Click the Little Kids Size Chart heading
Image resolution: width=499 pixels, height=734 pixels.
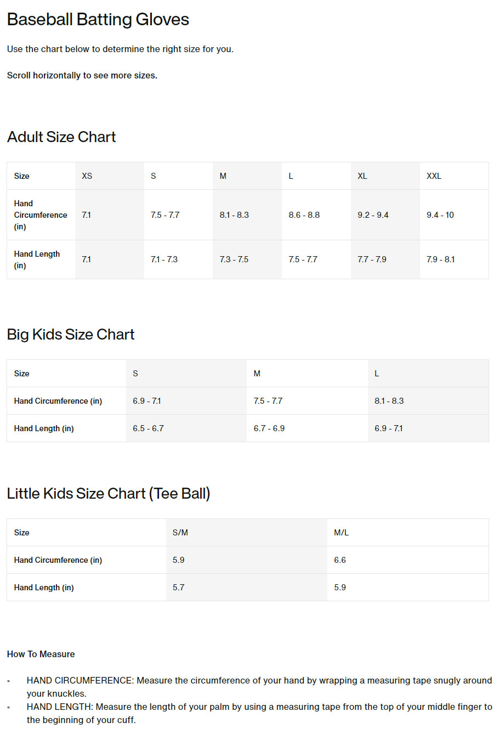(109, 493)
